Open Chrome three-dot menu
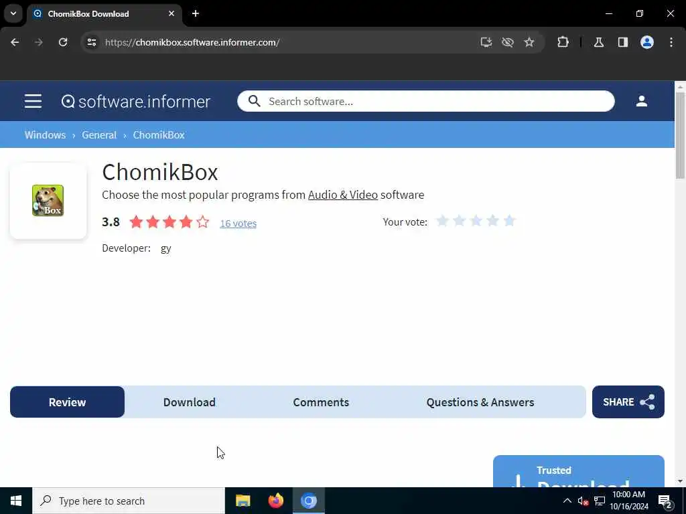Viewport: 686px width, 514px height. coord(671,42)
